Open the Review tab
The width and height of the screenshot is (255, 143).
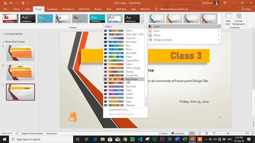98,9
